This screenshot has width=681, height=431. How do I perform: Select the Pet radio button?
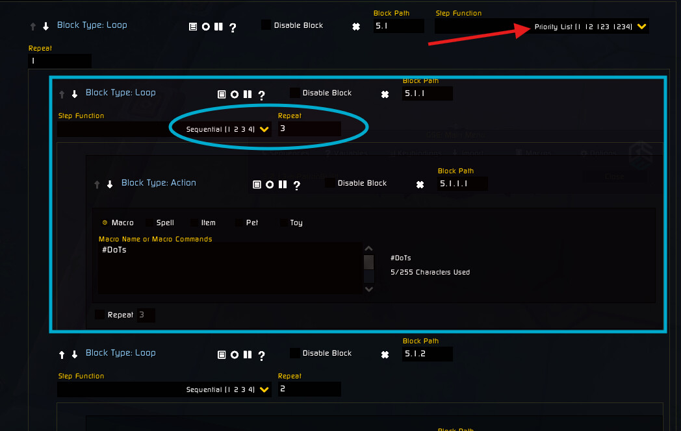coord(239,222)
